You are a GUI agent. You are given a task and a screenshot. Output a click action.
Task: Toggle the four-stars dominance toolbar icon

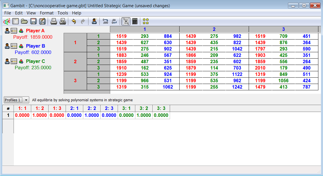coord(146,21)
